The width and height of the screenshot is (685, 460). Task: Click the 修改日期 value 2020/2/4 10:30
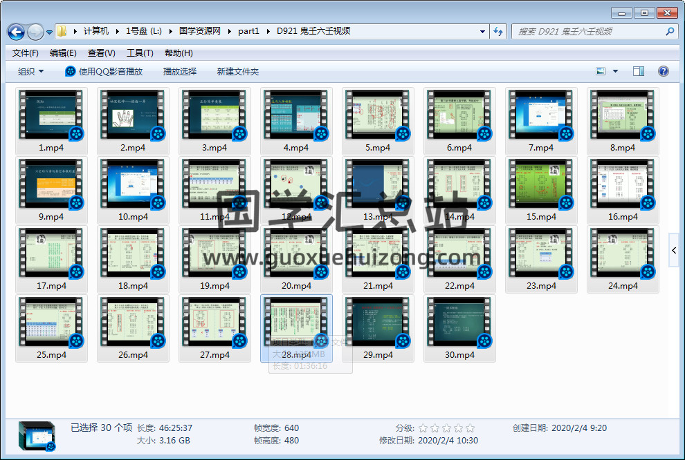448,441
